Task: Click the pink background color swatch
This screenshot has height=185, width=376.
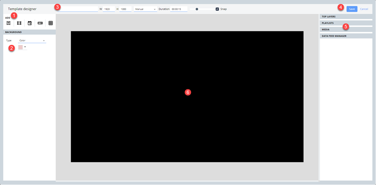Action: (x=21, y=47)
